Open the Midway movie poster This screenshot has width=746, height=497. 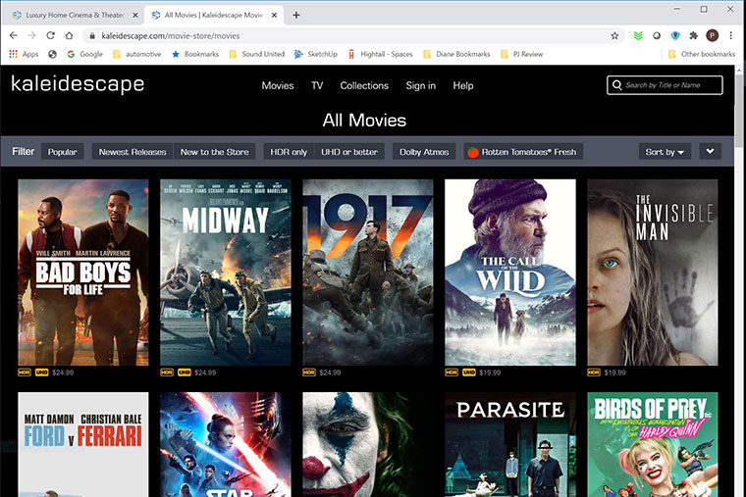pyautogui.click(x=226, y=272)
